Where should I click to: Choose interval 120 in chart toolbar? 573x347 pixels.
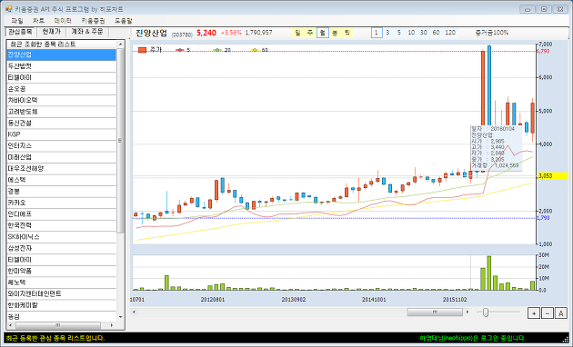[x=450, y=33]
